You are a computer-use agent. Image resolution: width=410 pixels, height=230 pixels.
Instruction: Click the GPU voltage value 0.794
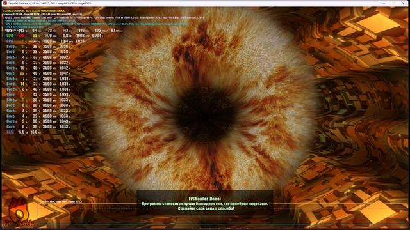coord(97,36)
